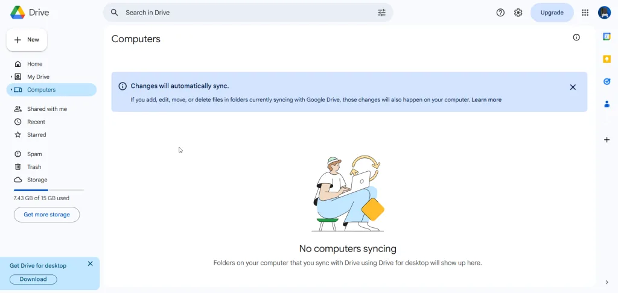Image resolution: width=618 pixels, height=293 pixels.
Task: Open the Starred items view
Action: [x=51, y=134]
